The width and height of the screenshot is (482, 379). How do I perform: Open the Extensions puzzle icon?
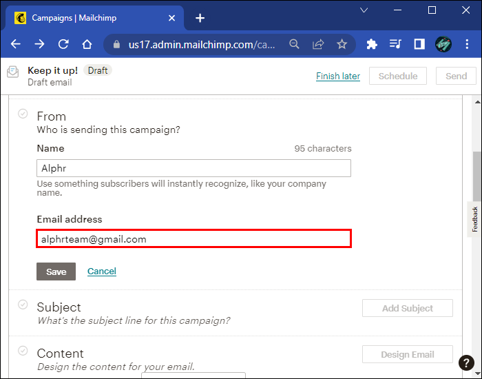372,44
